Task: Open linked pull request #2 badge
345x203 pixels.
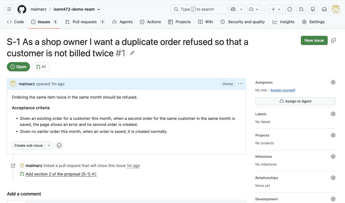Action: pos(41,67)
